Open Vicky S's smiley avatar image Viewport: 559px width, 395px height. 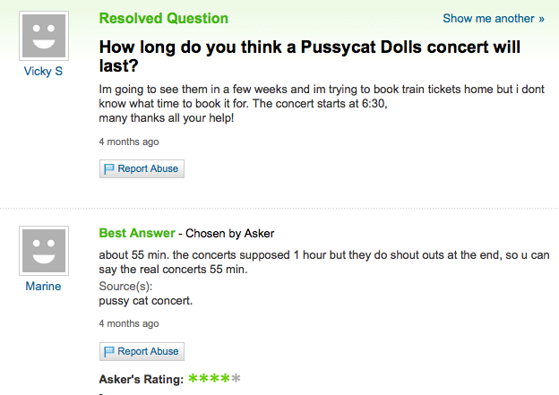click(44, 36)
